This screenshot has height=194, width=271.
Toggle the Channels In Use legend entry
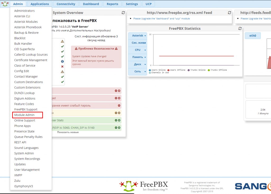pyautogui.click(x=159, y=73)
